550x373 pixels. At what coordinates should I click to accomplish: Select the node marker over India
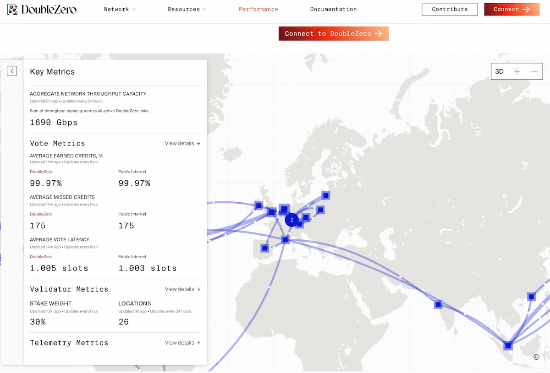click(438, 304)
